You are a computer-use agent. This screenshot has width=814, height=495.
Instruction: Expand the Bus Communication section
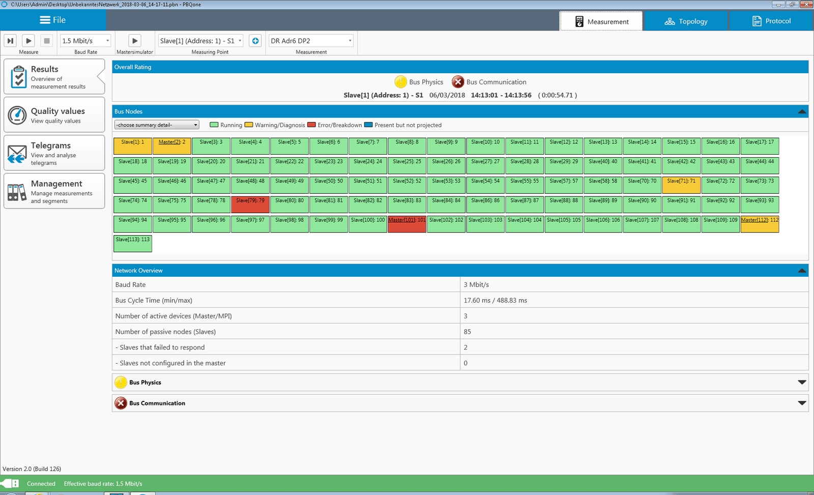pos(802,403)
